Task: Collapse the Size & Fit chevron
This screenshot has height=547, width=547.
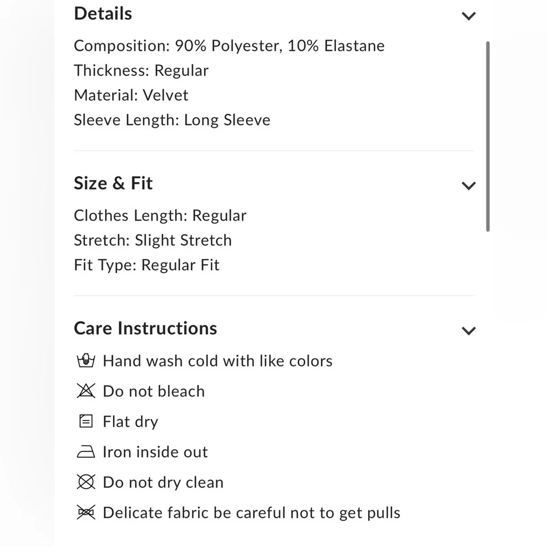Action: tap(469, 185)
